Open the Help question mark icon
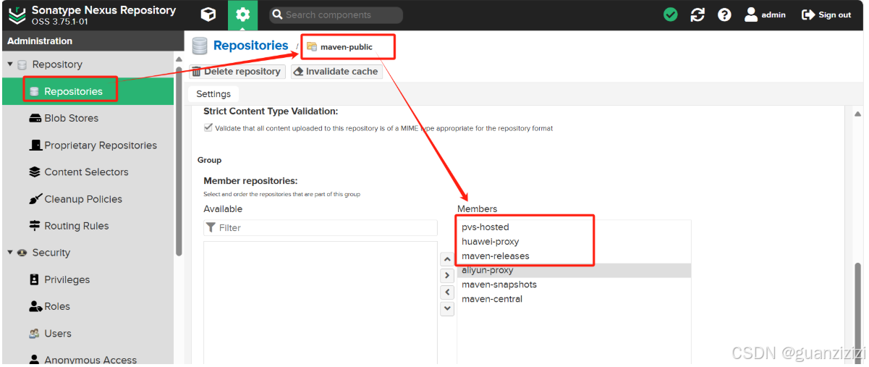This screenshot has width=869, height=367. 724,14
